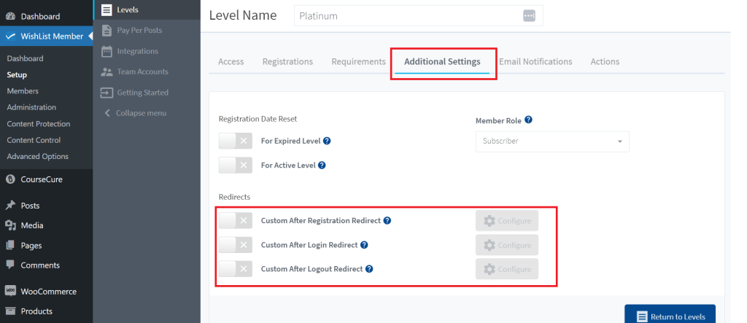Collapse menu using the chevron arrow
This screenshot has width=747, height=323.
[107, 113]
